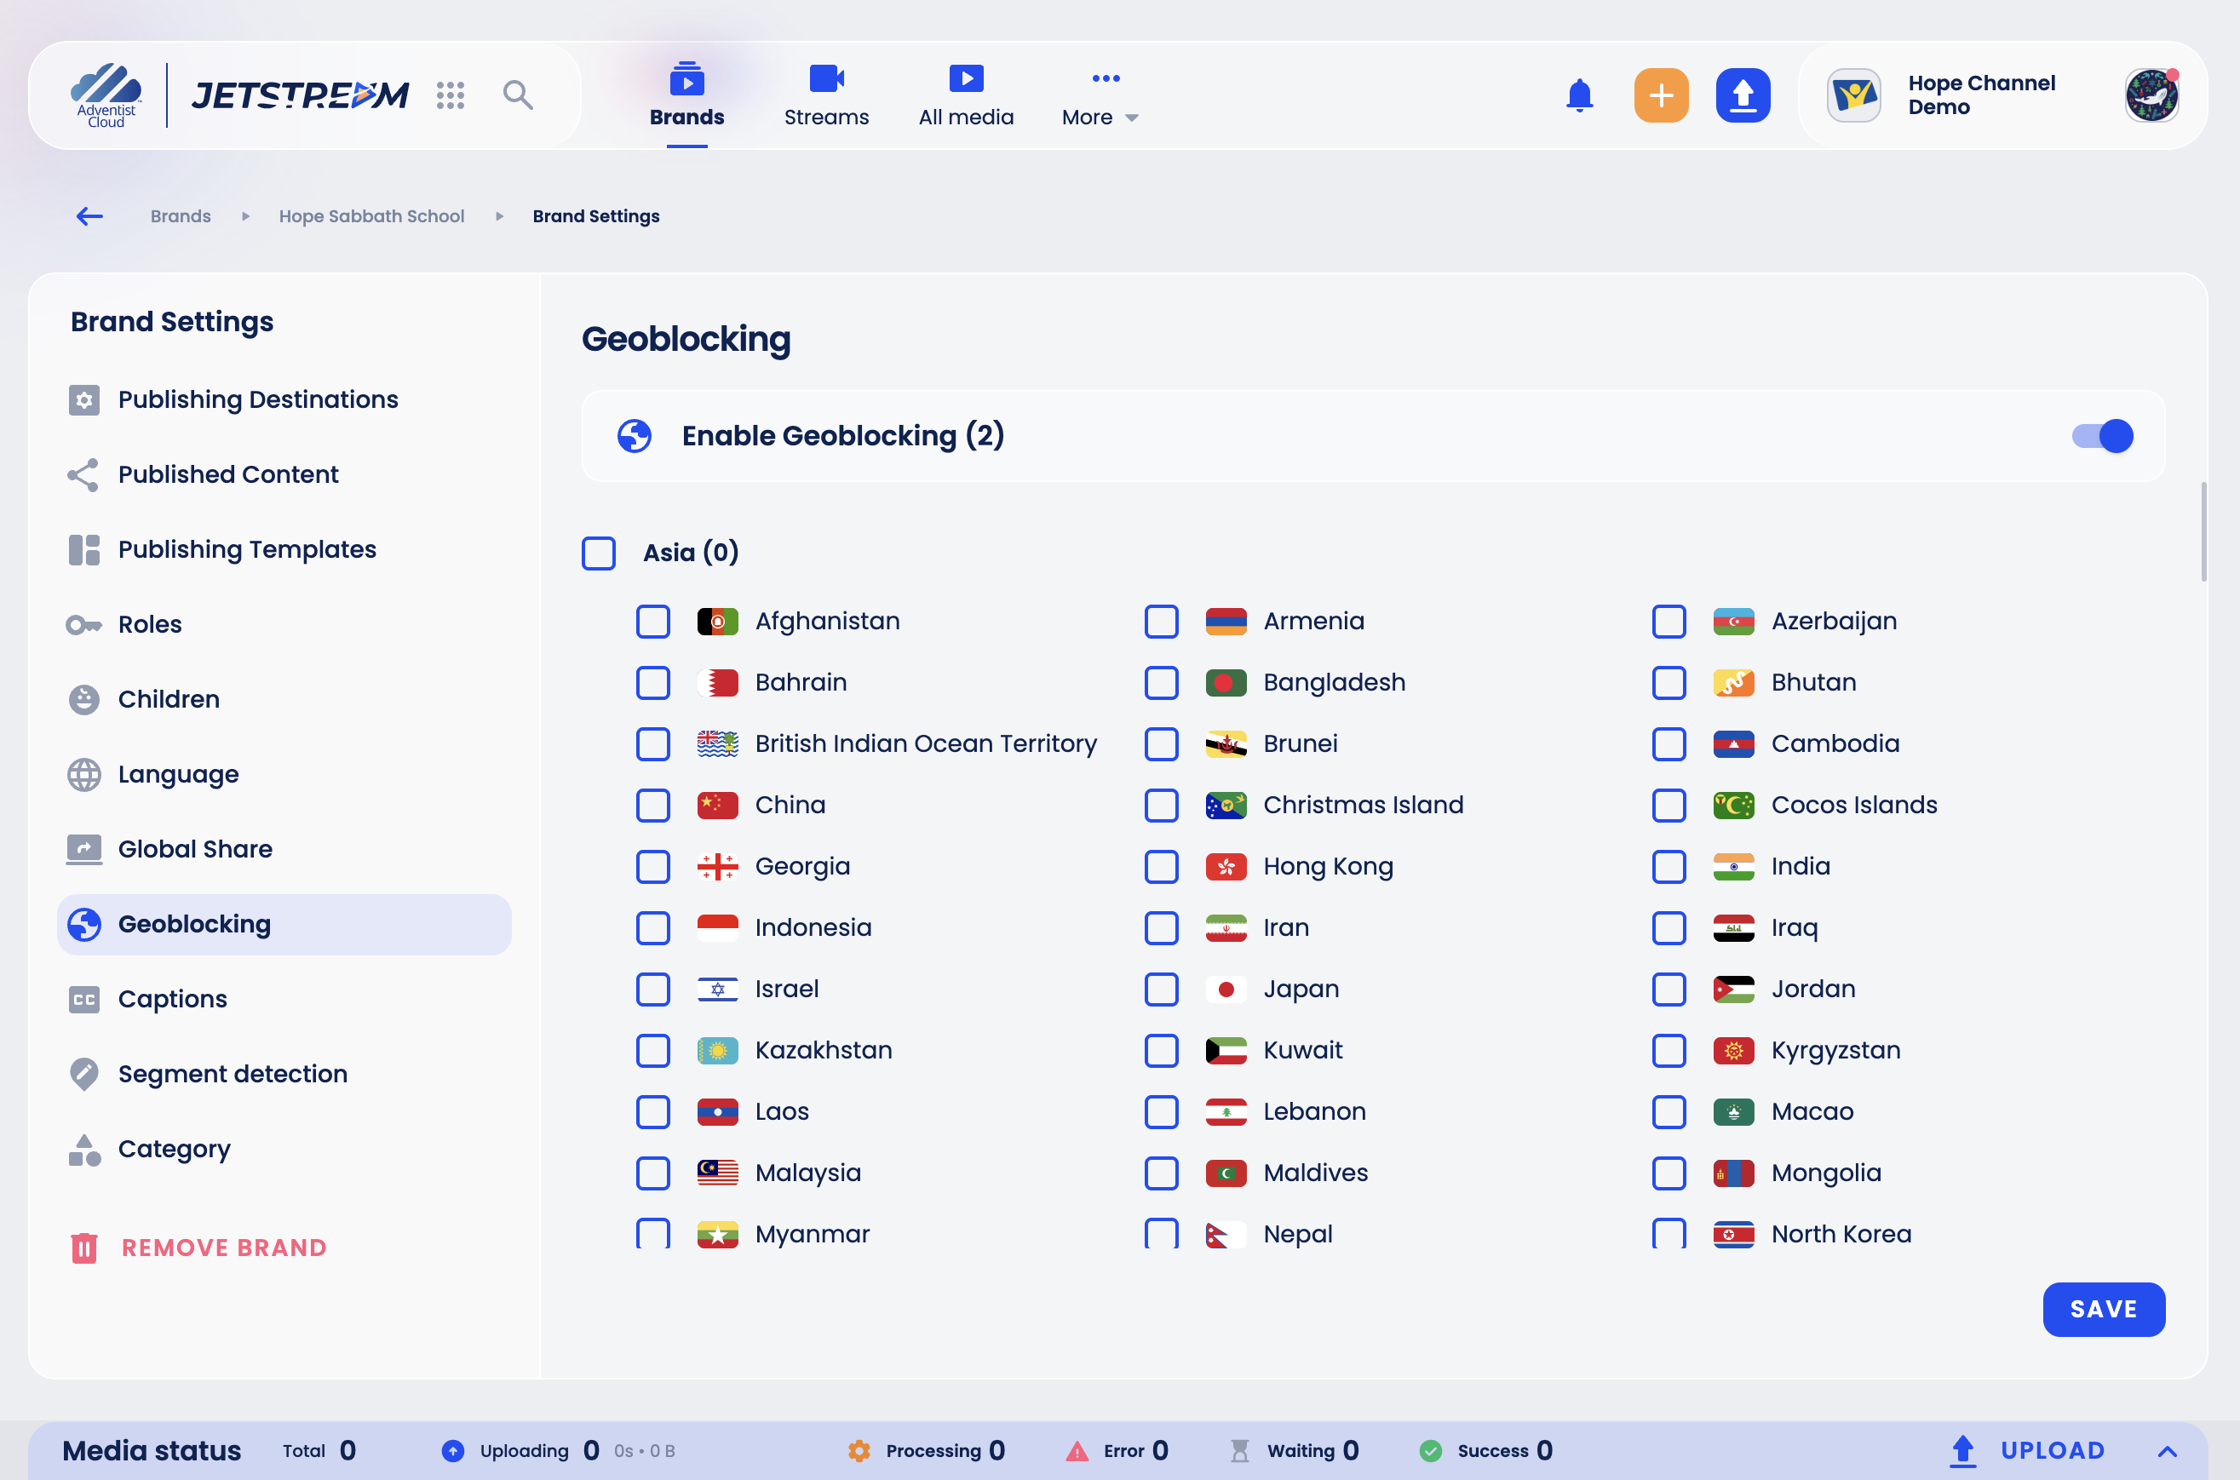The height and width of the screenshot is (1480, 2240).
Task: Check the Afghanistan checkbox
Action: tap(653, 622)
